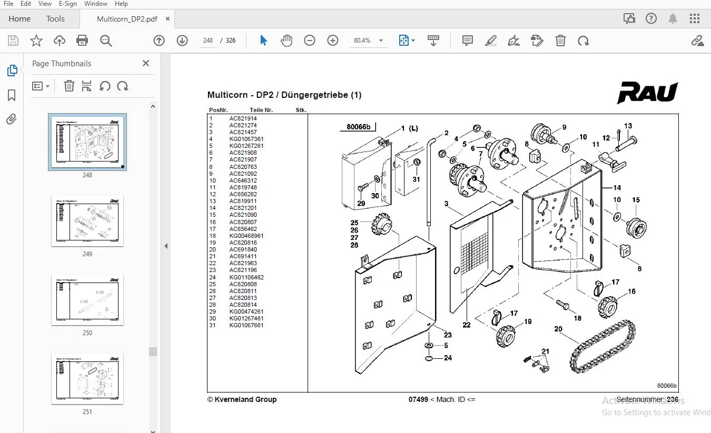This screenshot has height=433, width=711.
Task: Click part number AC656462
Action: coord(243,229)
